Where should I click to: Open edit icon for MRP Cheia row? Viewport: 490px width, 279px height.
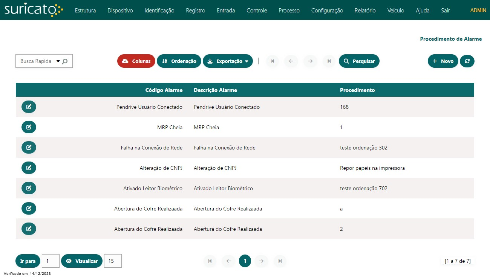[x=29, y=127]
